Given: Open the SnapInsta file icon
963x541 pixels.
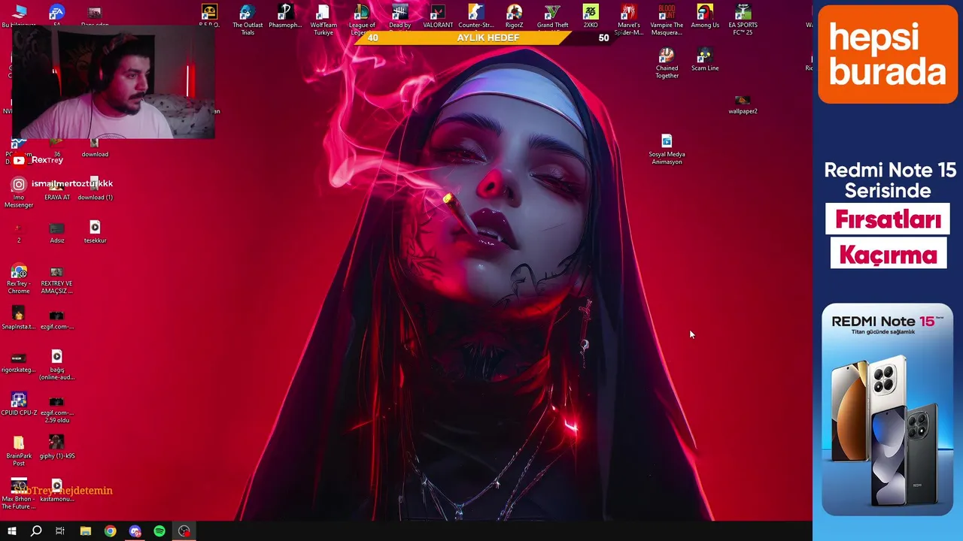Looking at the screenshot, I should [19, 318].
